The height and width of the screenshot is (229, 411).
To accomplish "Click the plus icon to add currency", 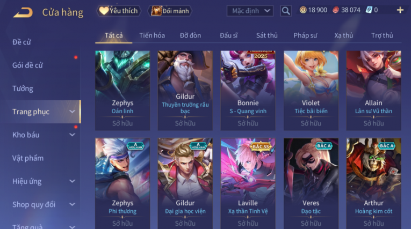I will (400, 10).
